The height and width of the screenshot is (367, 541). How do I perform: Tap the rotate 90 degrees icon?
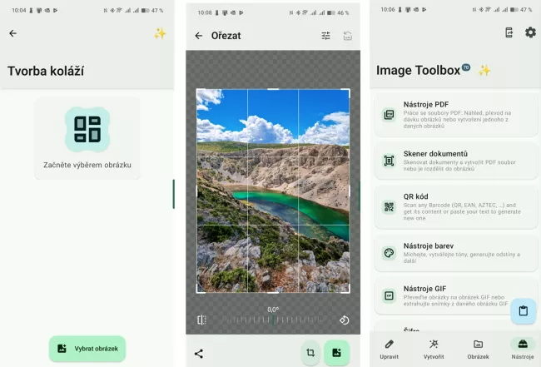[344, 320]
